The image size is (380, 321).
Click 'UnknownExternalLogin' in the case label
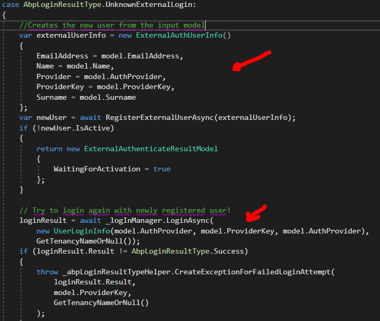(149, 5)
